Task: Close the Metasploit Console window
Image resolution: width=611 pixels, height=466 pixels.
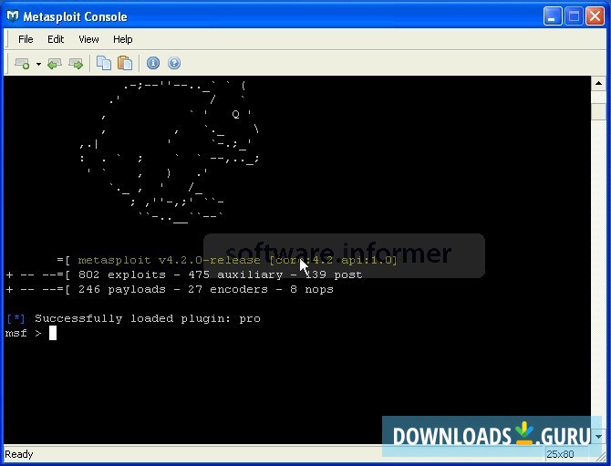Action: [x=595, y=16]
